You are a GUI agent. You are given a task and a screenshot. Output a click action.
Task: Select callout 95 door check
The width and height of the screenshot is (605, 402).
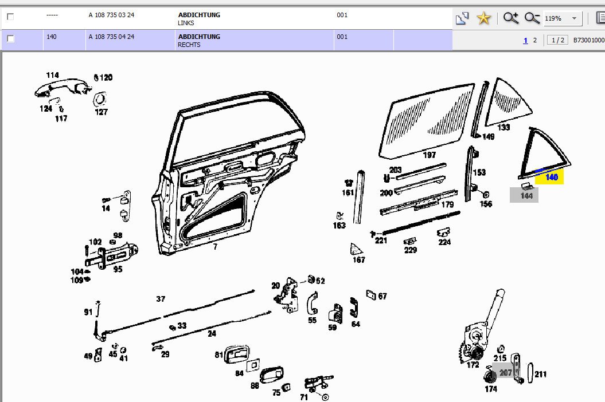[x=118, y=269]
